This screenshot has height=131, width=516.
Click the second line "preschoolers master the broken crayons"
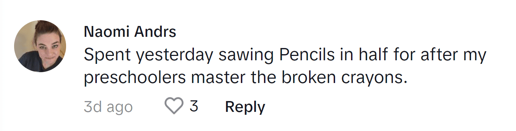pyautogui.click(x=245, y=79)
